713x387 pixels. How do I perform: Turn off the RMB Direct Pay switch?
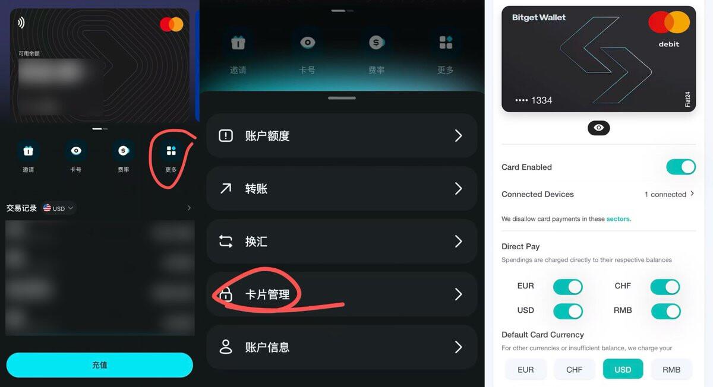665,311
